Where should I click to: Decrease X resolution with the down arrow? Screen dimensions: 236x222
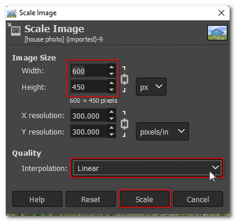click(x=112, y=119)
